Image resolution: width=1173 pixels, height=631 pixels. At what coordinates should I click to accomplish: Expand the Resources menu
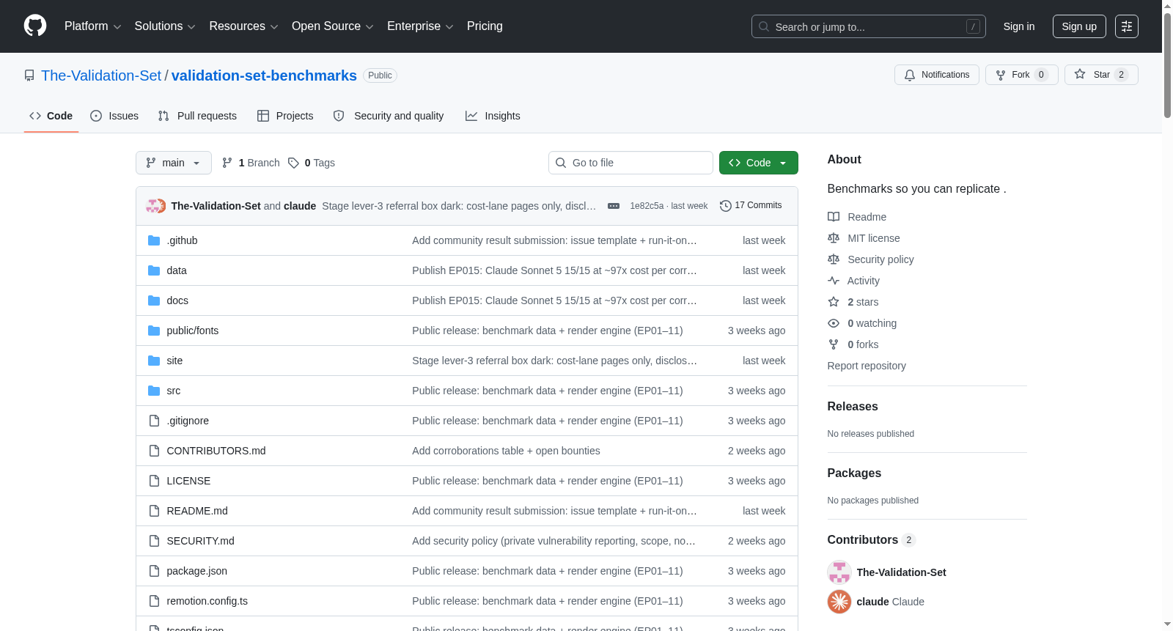pyautogui.click(x=243, y=26)
